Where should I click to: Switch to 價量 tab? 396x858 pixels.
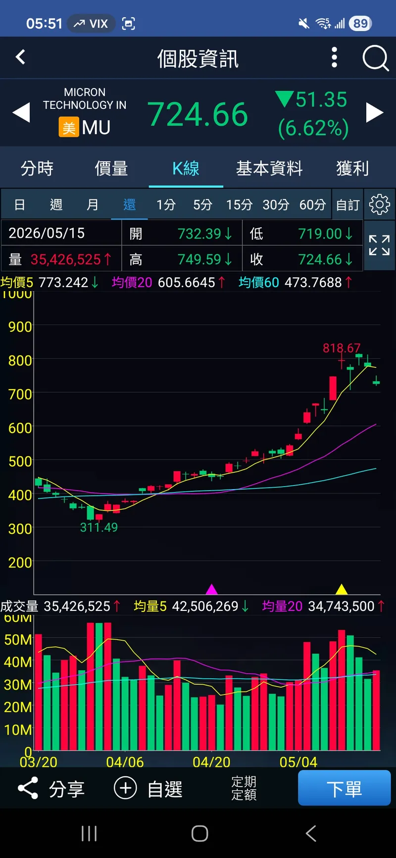coord(111,168)
